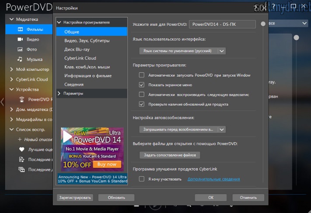The width and height of the screenshot is (311, 213).
Task: Open the Музыка music note icon
Action: coord(20,59)
